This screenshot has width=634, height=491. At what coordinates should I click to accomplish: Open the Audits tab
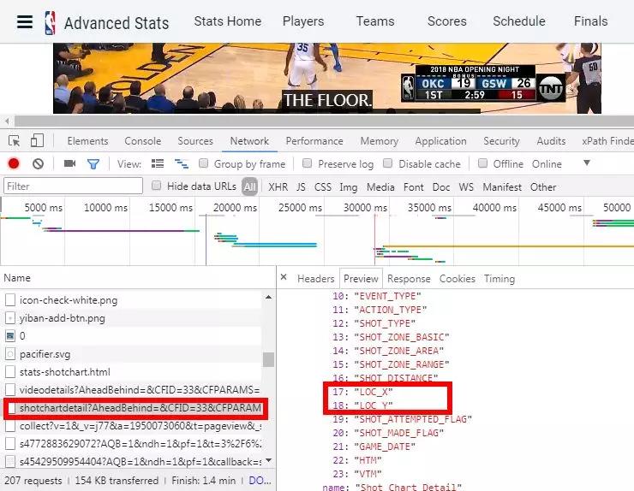coord(551,141)
